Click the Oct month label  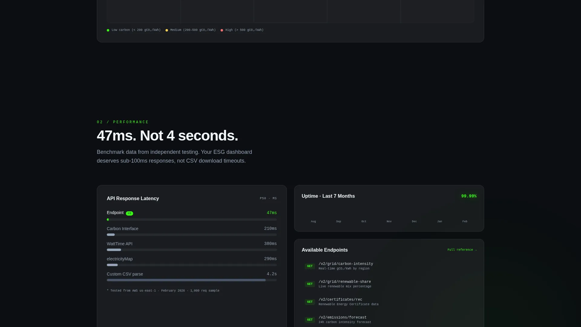tap(364, 222)
